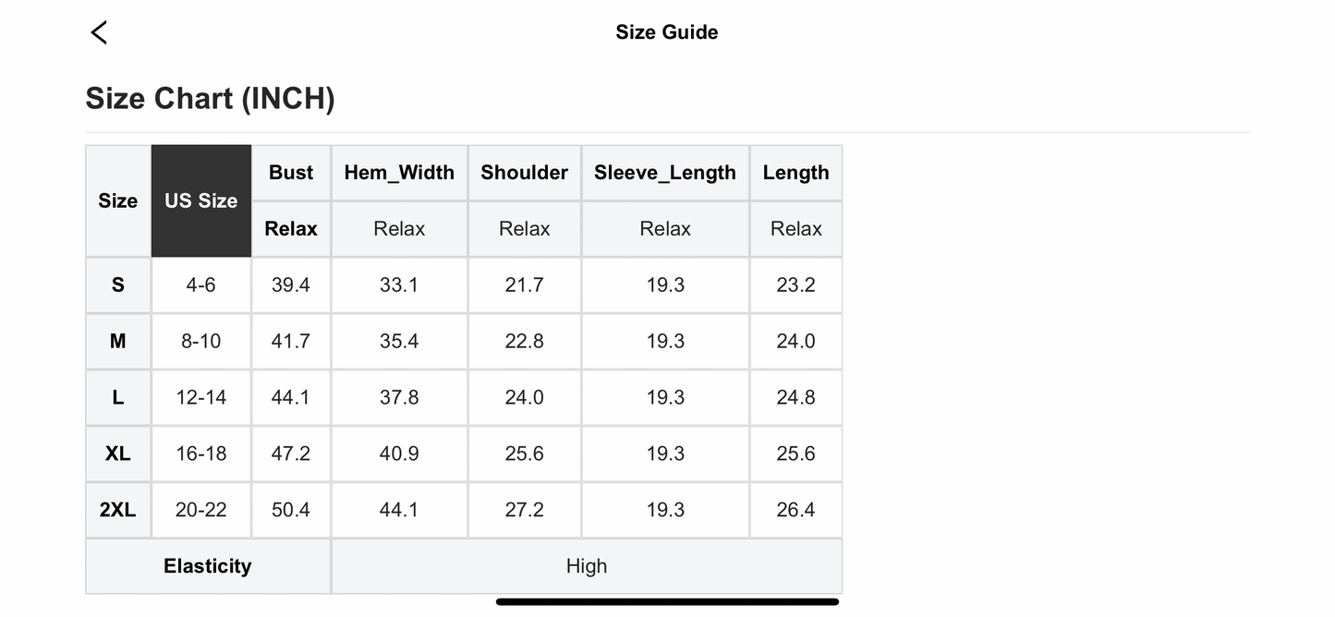Go back using the arrow icon
Screen dimensions: 1335x617
click(99, 32)
